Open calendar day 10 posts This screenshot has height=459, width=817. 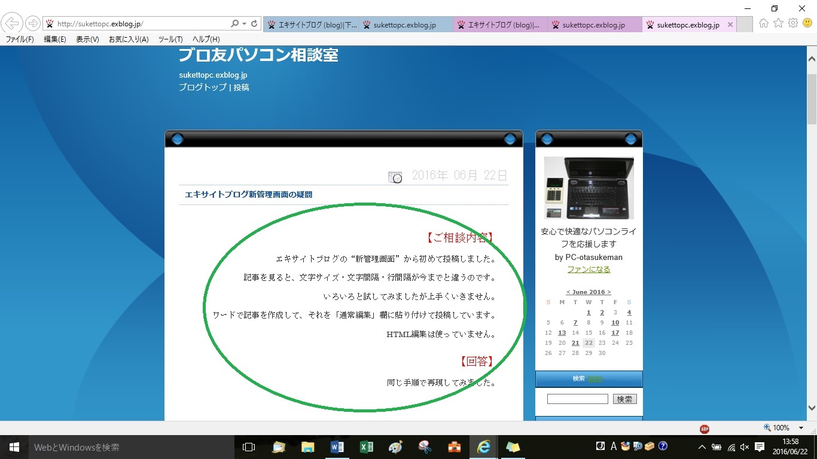tap(615, 323)
